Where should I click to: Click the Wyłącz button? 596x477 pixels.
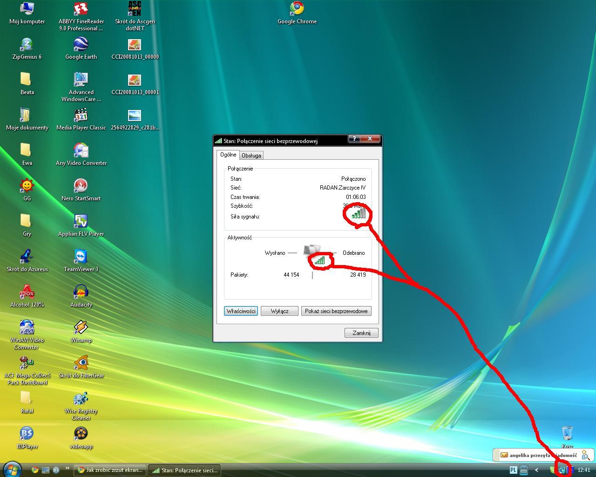[279, 311]
